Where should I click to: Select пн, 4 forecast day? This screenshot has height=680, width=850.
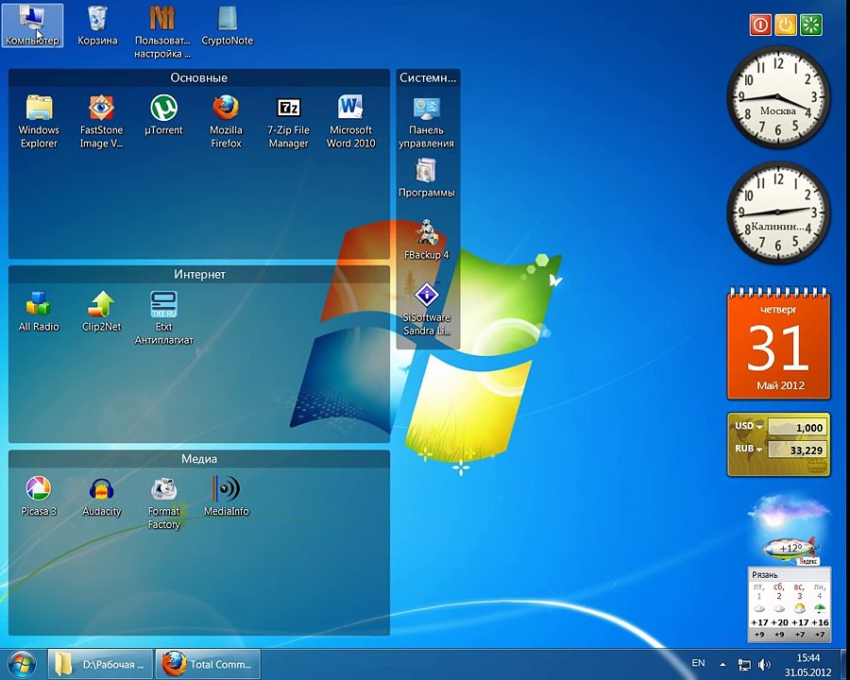point(820,610)
